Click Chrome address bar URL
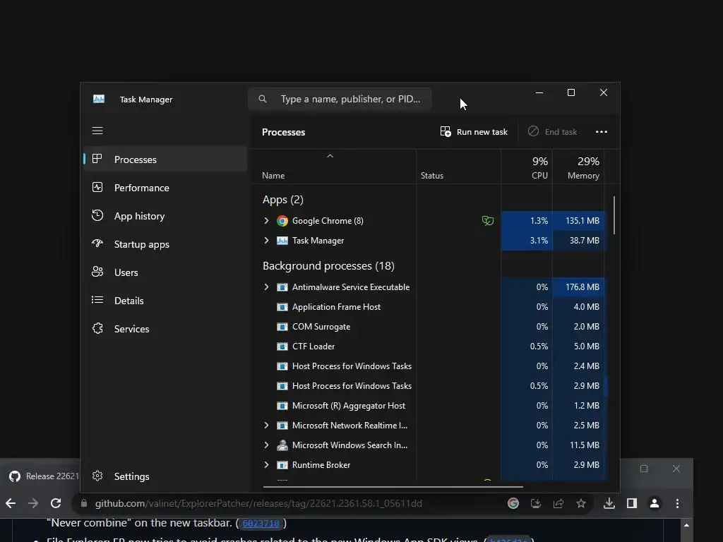This screenshot has height=542, width=723. 258,504
